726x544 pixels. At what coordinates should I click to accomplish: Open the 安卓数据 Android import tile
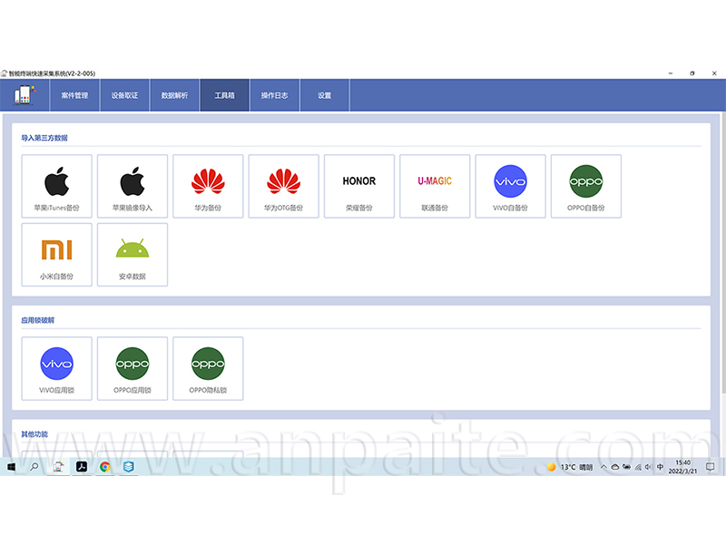pos(132,255)
